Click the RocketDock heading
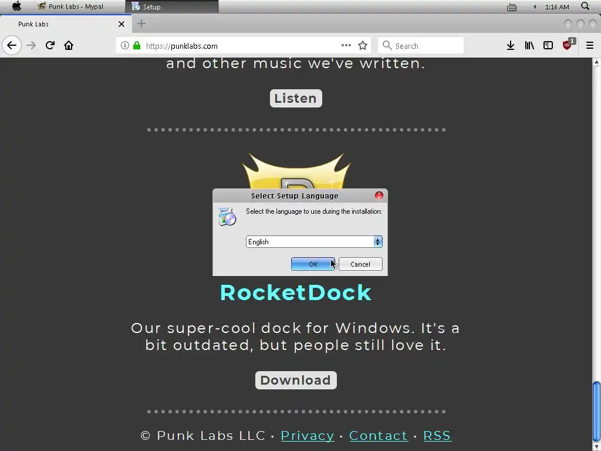This screenshot has width=601, height=451. [296, 292]
